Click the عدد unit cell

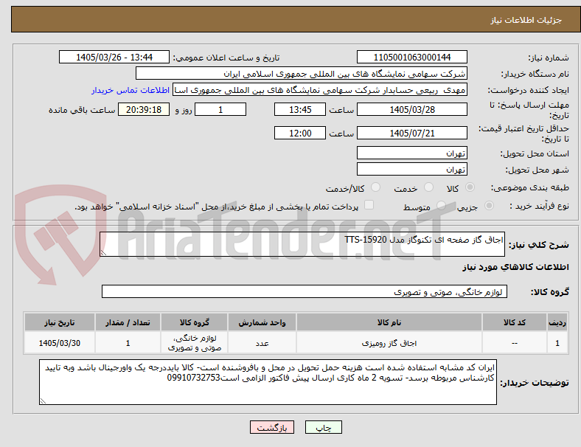coord(262,343)
